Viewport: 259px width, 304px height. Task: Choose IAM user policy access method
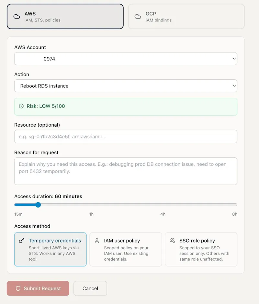point(126,249)
